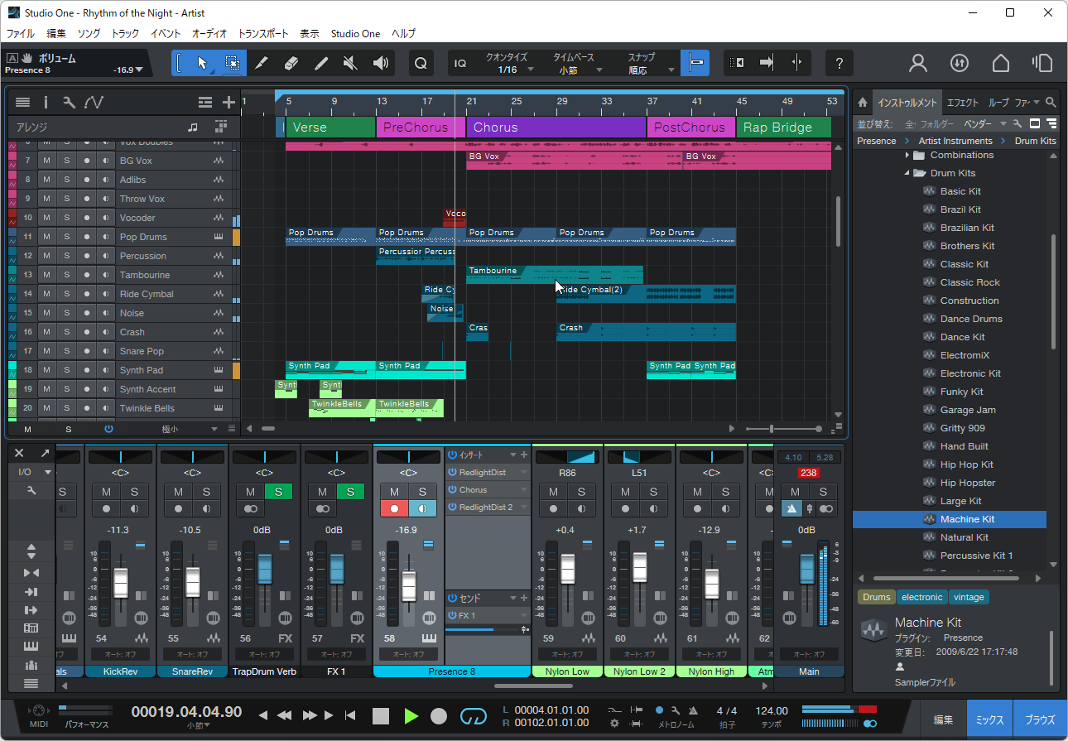Toggle loop playback in the transport
1068x741 pixels.
click(x=474, y=717)
